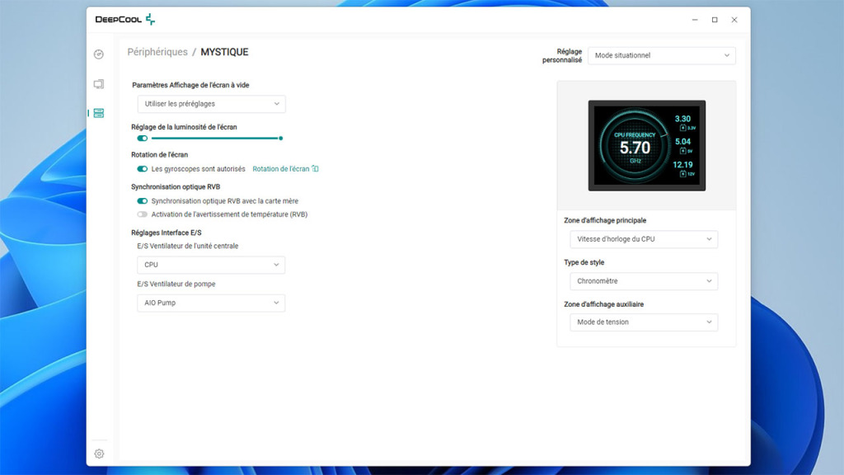This screenshot has width=844, height=475.
Task: Expand the 'Chronomètre' style dropdown
Action: pos(643,281)
